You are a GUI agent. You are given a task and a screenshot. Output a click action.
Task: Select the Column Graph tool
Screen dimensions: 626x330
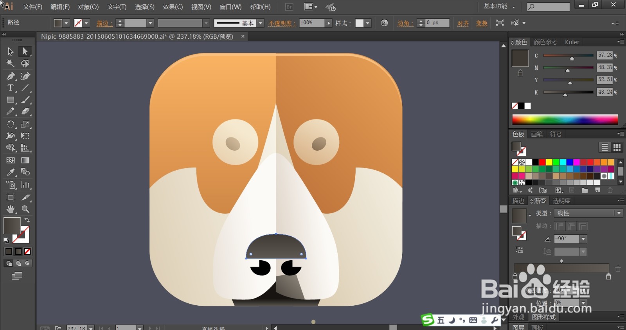[25, 185]
